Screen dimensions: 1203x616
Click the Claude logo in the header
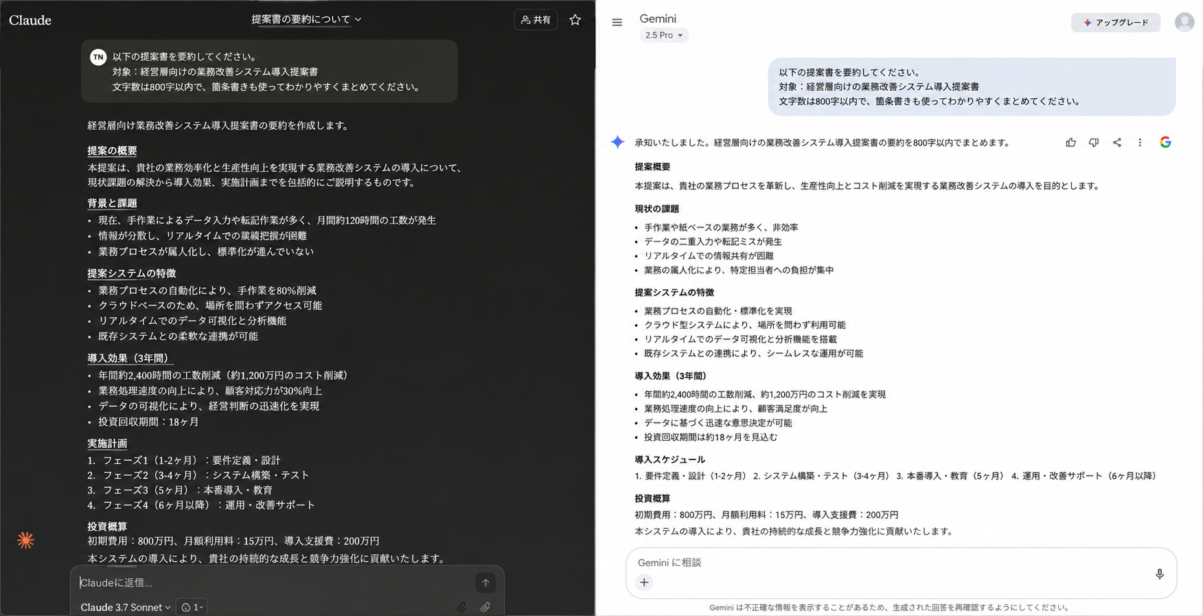30,20
